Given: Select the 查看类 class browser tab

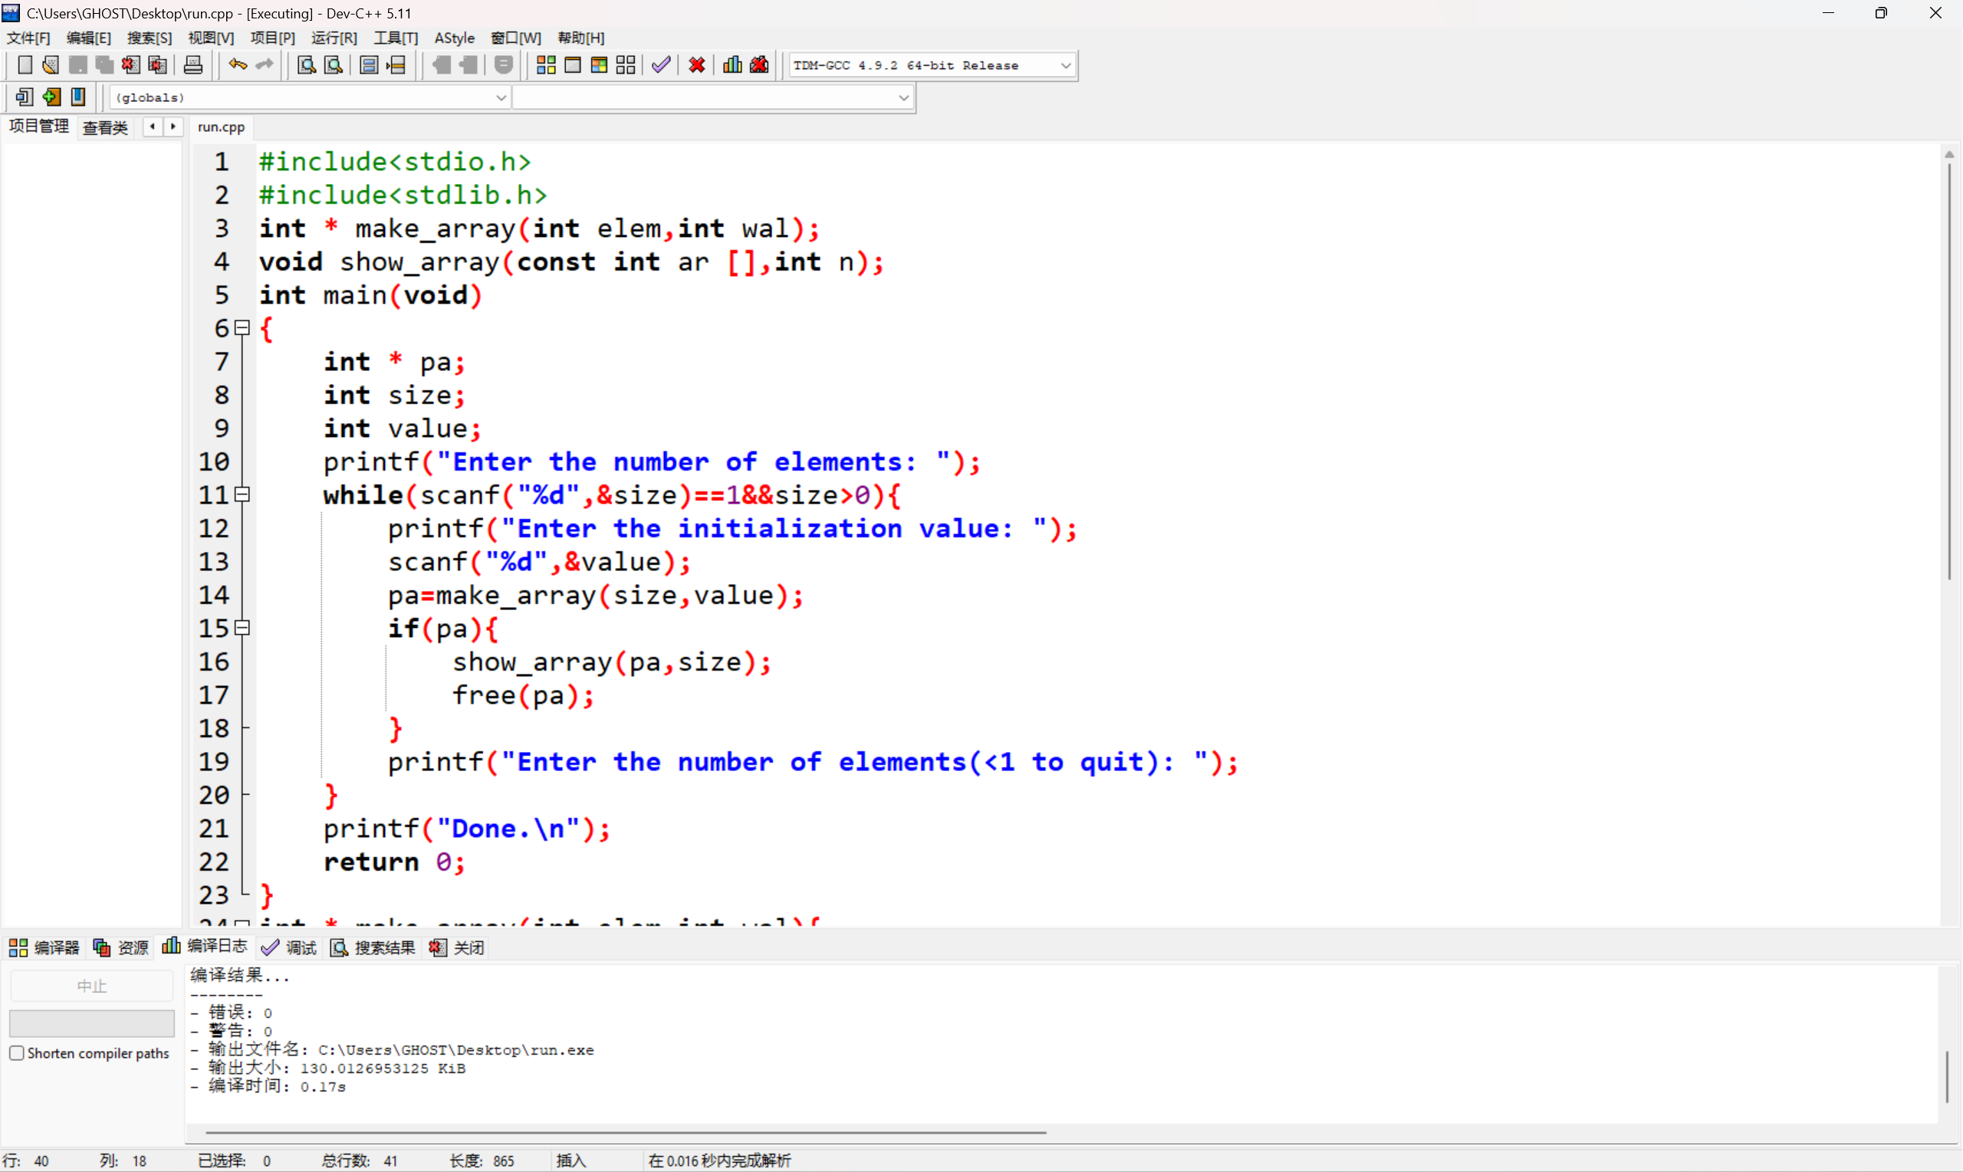Looking at the screenshot, I should [105, 127].
